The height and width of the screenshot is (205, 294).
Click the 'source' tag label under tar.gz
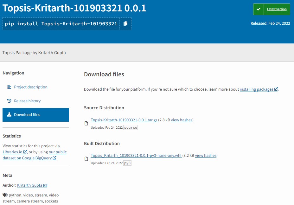[131, 128]
